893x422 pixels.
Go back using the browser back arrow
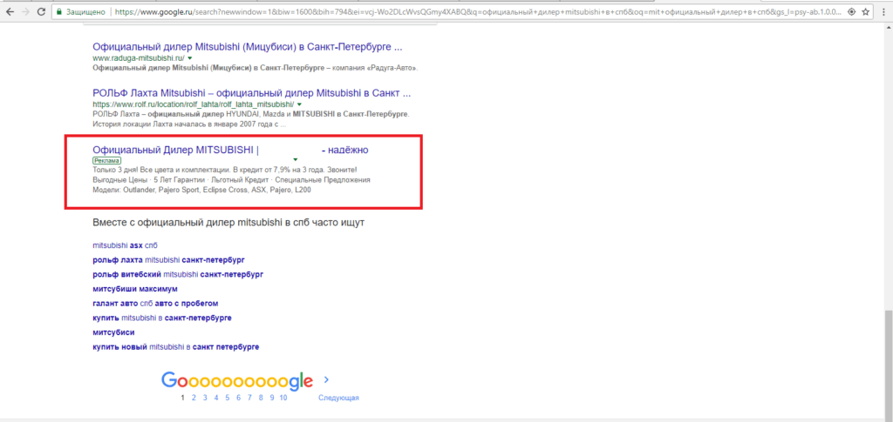[x=10, y=11]
